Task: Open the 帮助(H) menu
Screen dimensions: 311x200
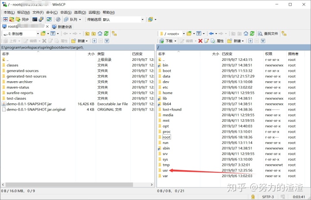Action: pyautogui.click(x=108, y=12)
